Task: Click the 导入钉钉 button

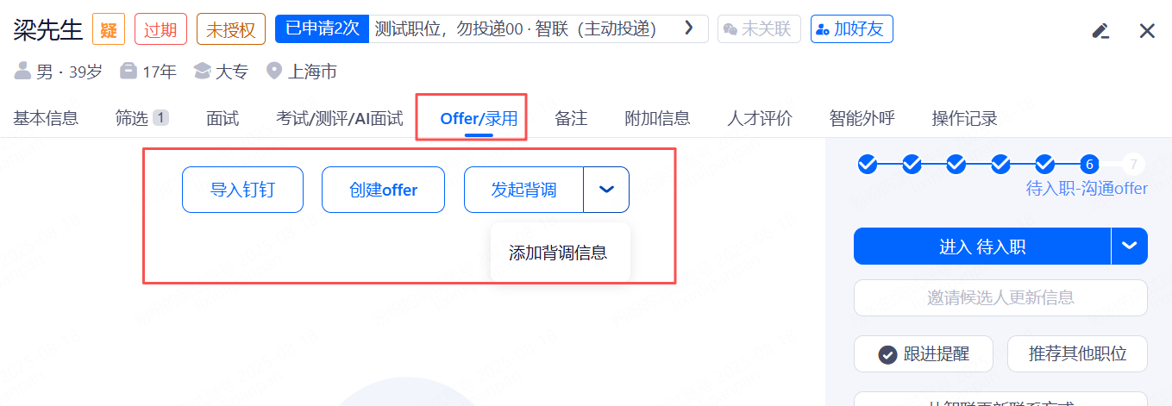Action: click(x=242, y=190)
